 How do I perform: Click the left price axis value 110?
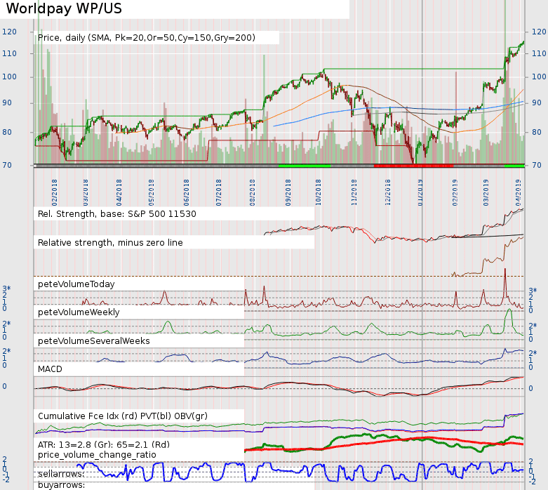pyautogui.click(x=9, y=53)
